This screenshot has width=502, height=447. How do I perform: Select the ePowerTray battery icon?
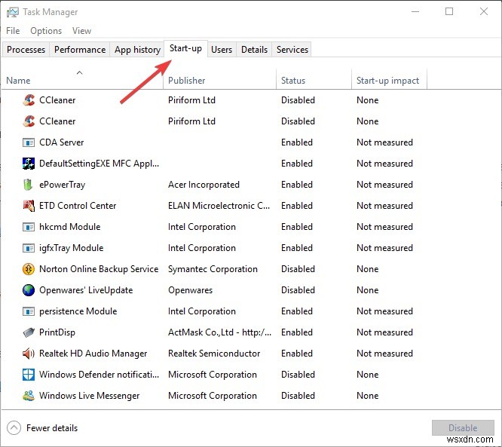[x=29, y=185]
